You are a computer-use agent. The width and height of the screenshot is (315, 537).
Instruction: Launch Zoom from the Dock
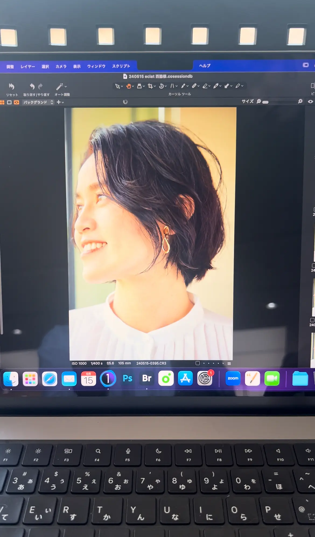[233, 378]
